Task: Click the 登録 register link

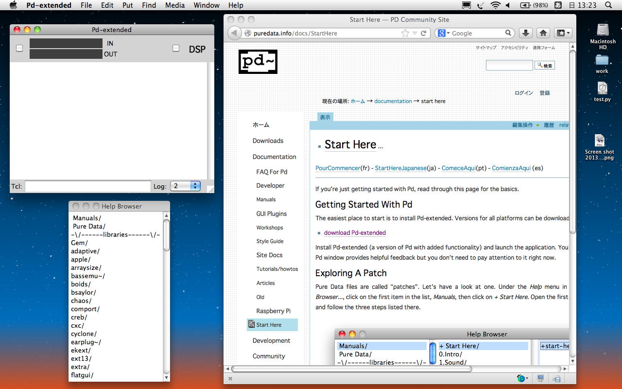Action: (x=545, y=93)
